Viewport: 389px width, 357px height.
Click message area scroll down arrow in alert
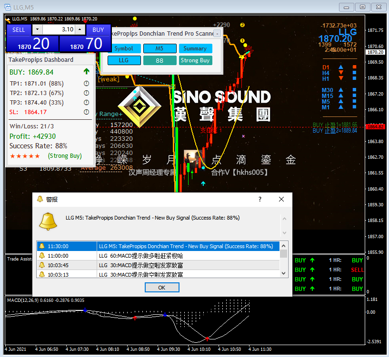pyautogui.click(x=284, y=232)
